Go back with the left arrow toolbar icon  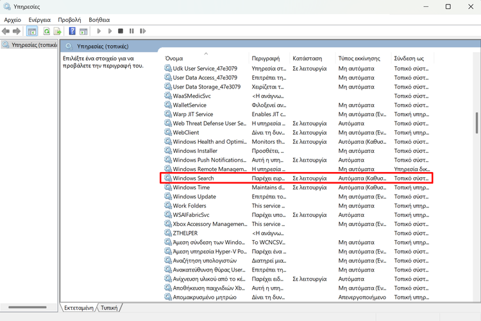tap(6, 31)
